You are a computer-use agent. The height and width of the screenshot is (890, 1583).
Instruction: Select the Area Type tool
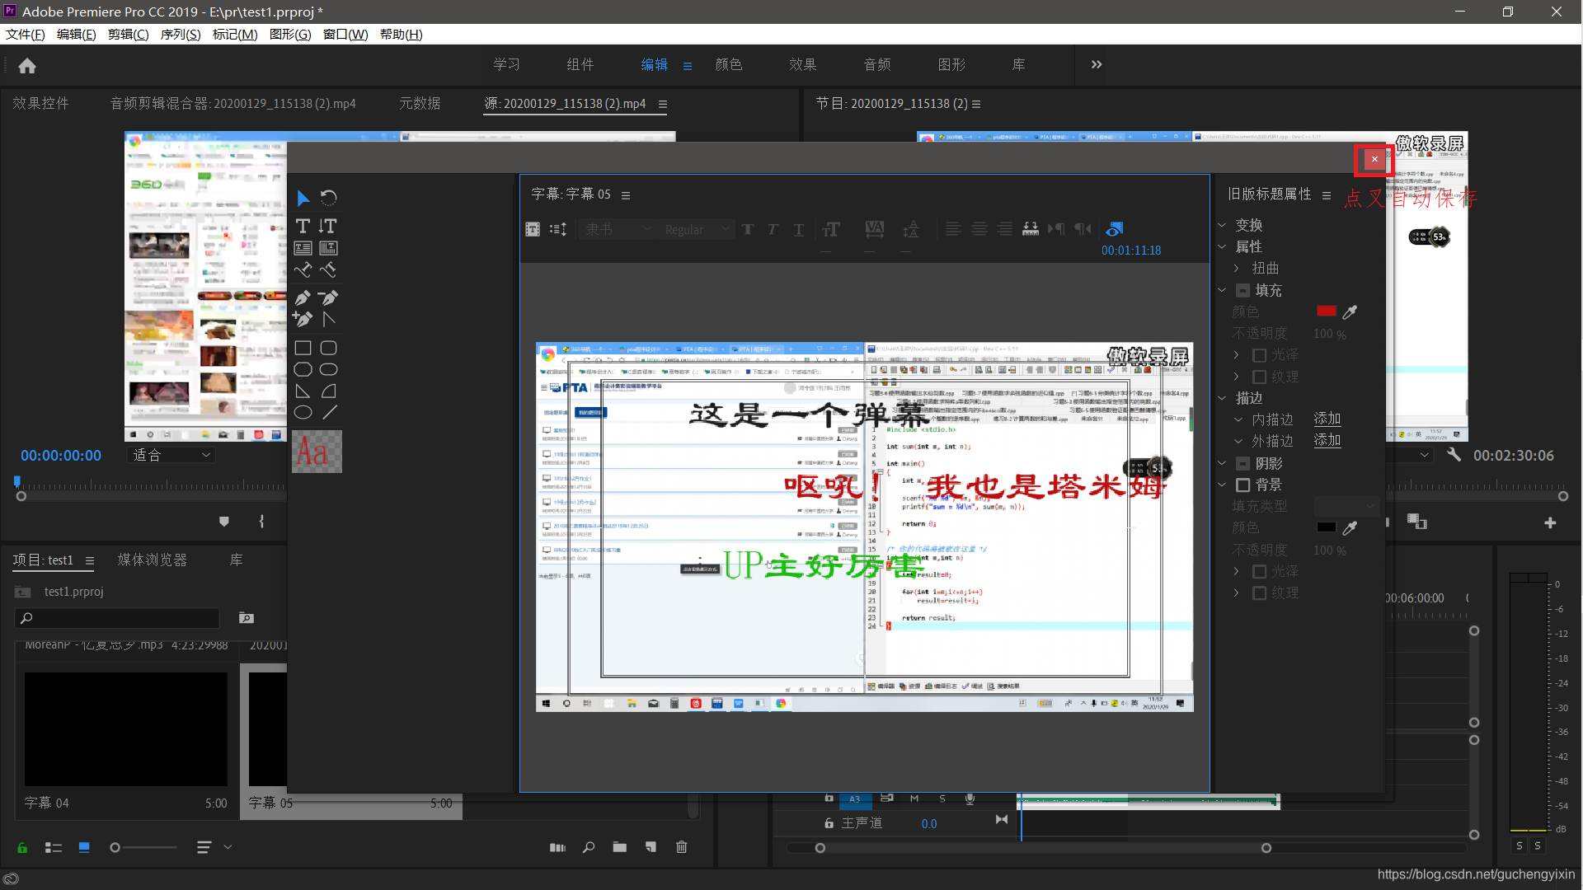tap(303, 248)
